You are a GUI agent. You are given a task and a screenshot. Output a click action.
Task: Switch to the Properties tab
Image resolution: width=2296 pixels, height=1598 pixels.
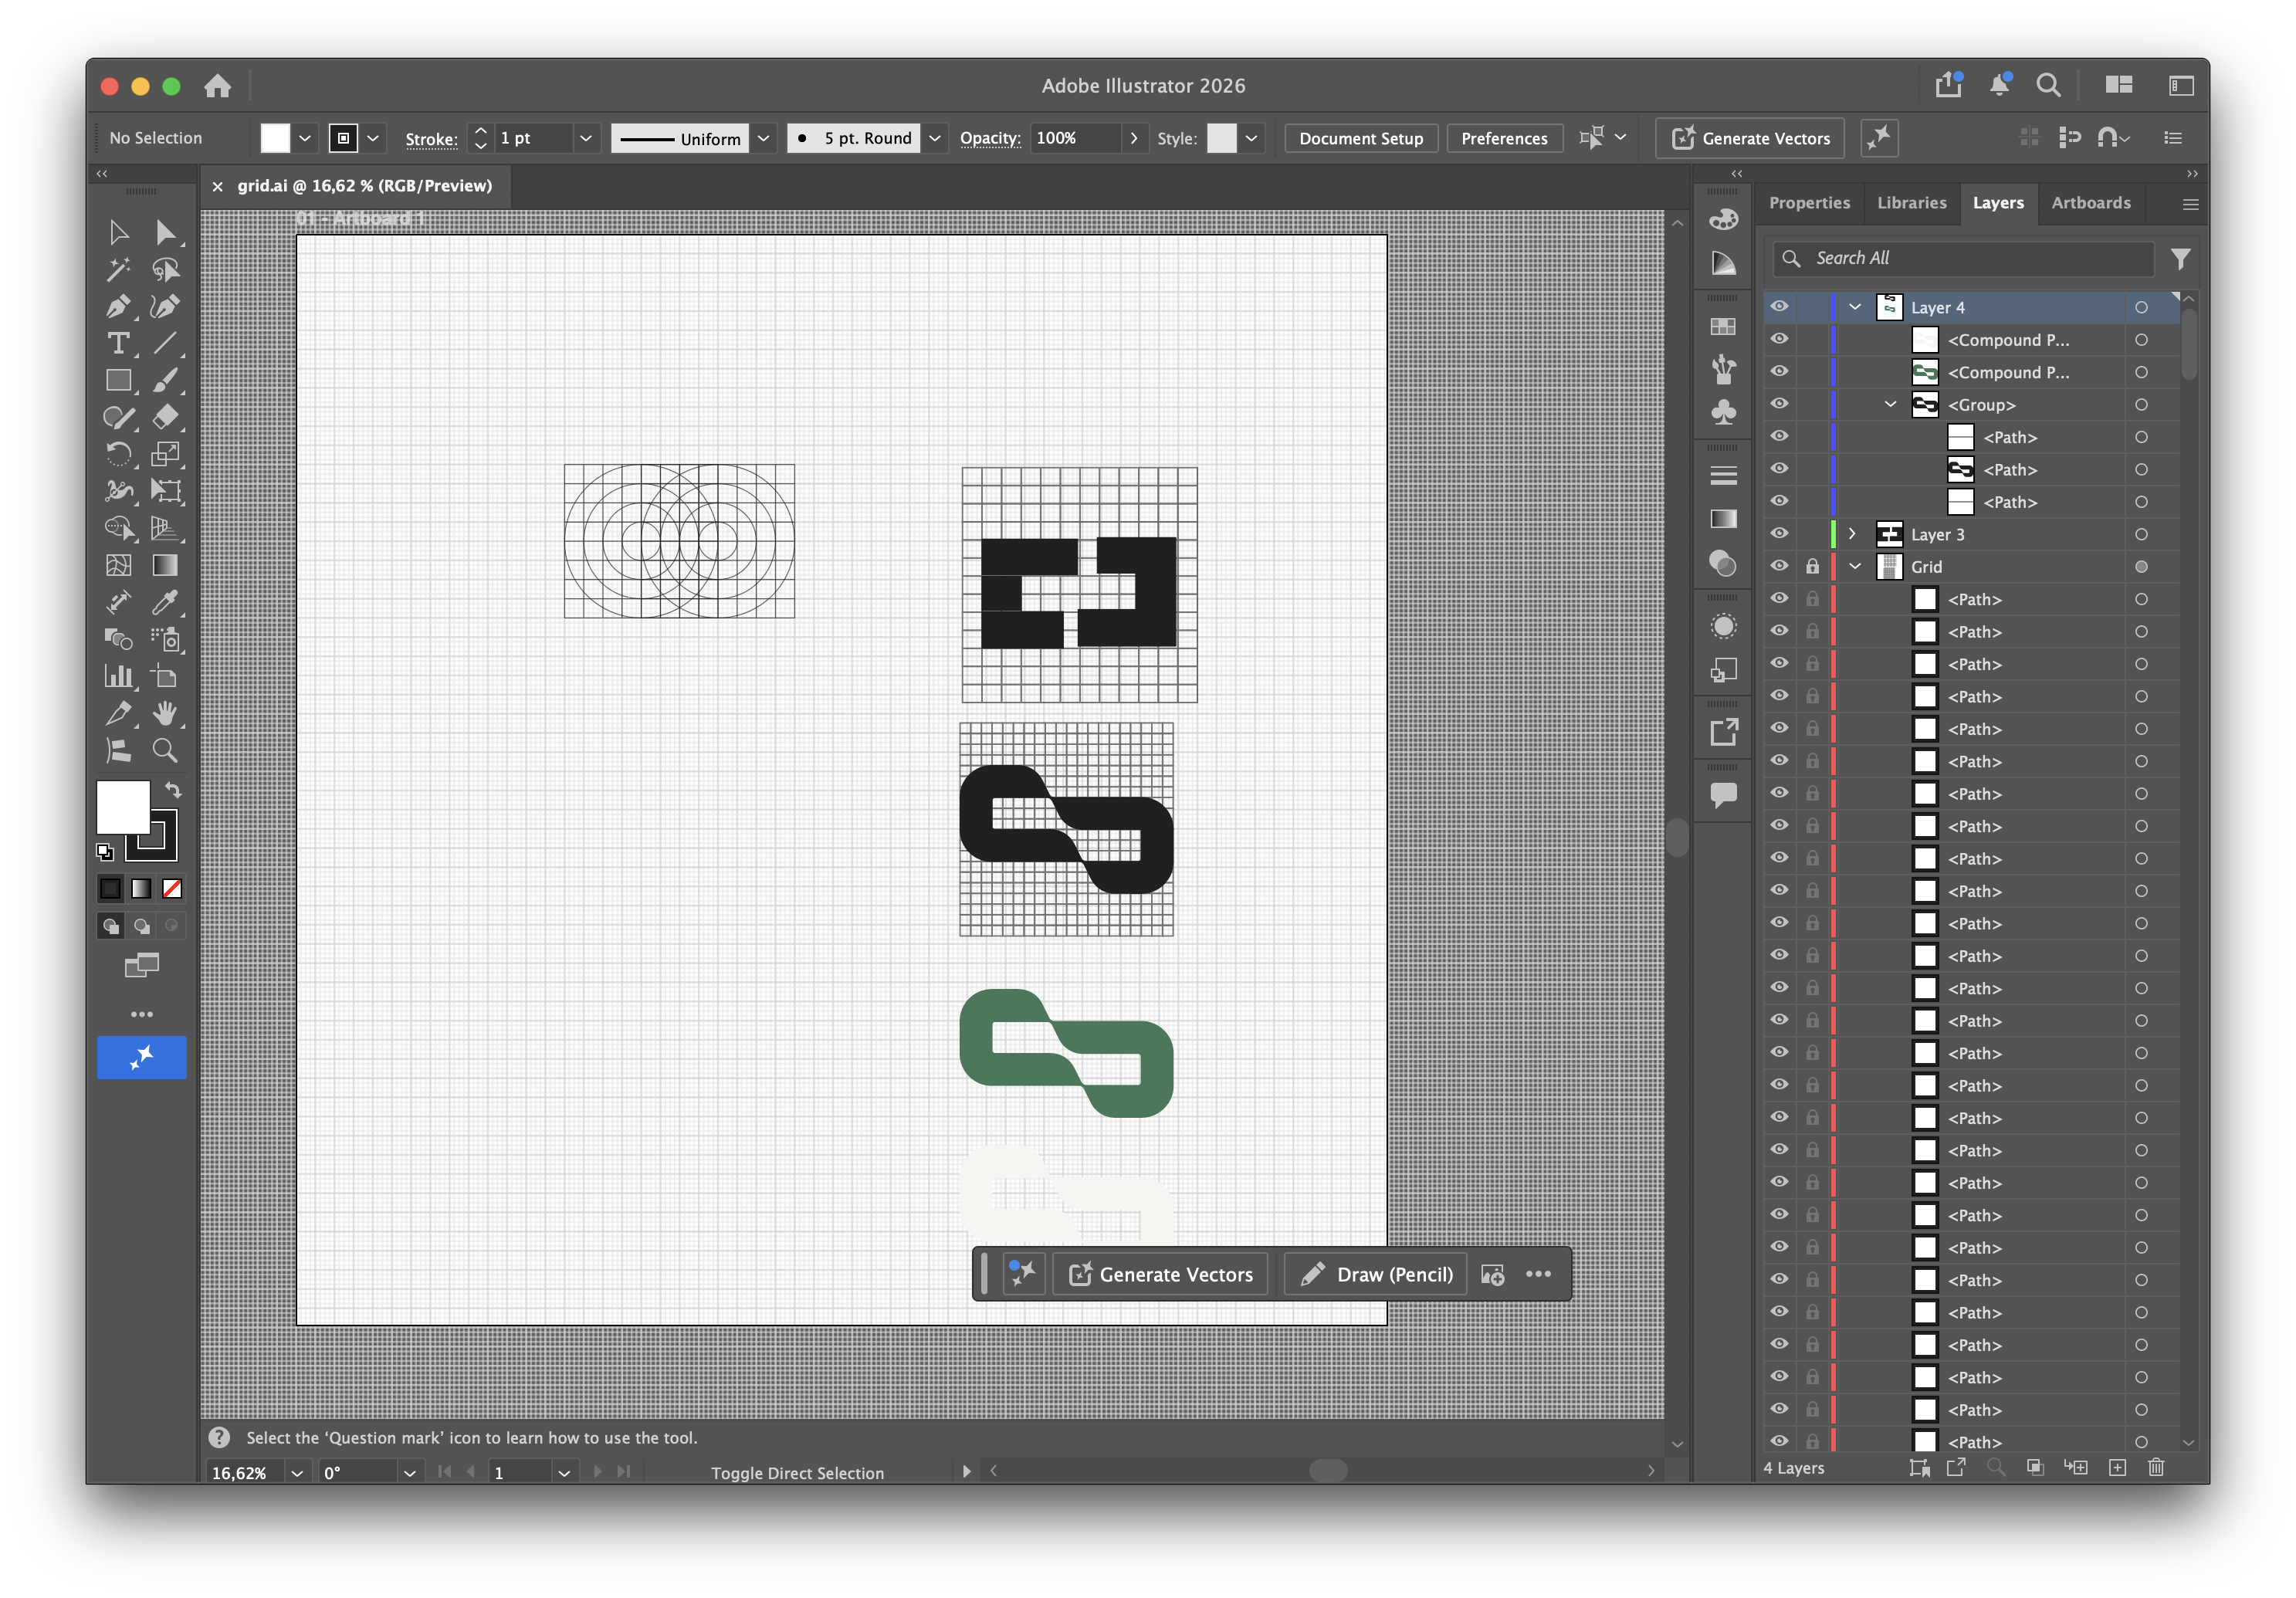pos(1809,203)
